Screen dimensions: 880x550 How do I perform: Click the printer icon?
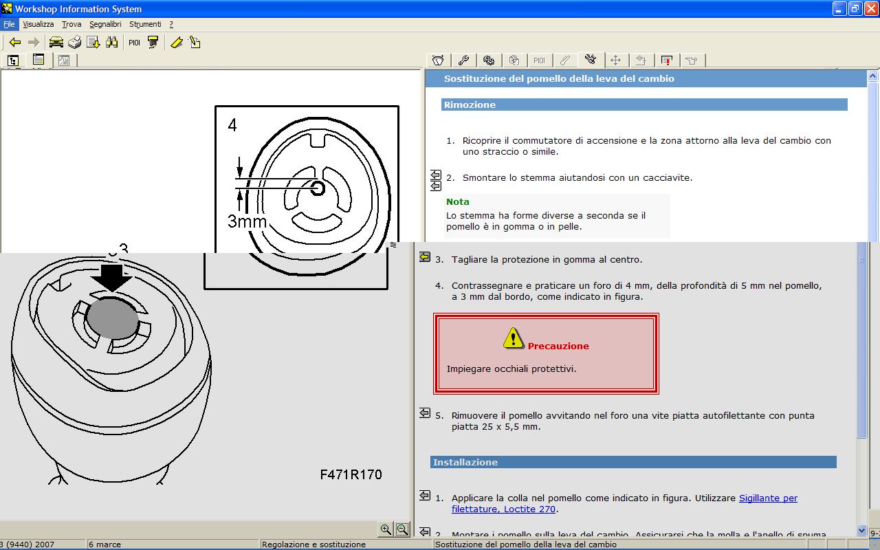[74, 43]
